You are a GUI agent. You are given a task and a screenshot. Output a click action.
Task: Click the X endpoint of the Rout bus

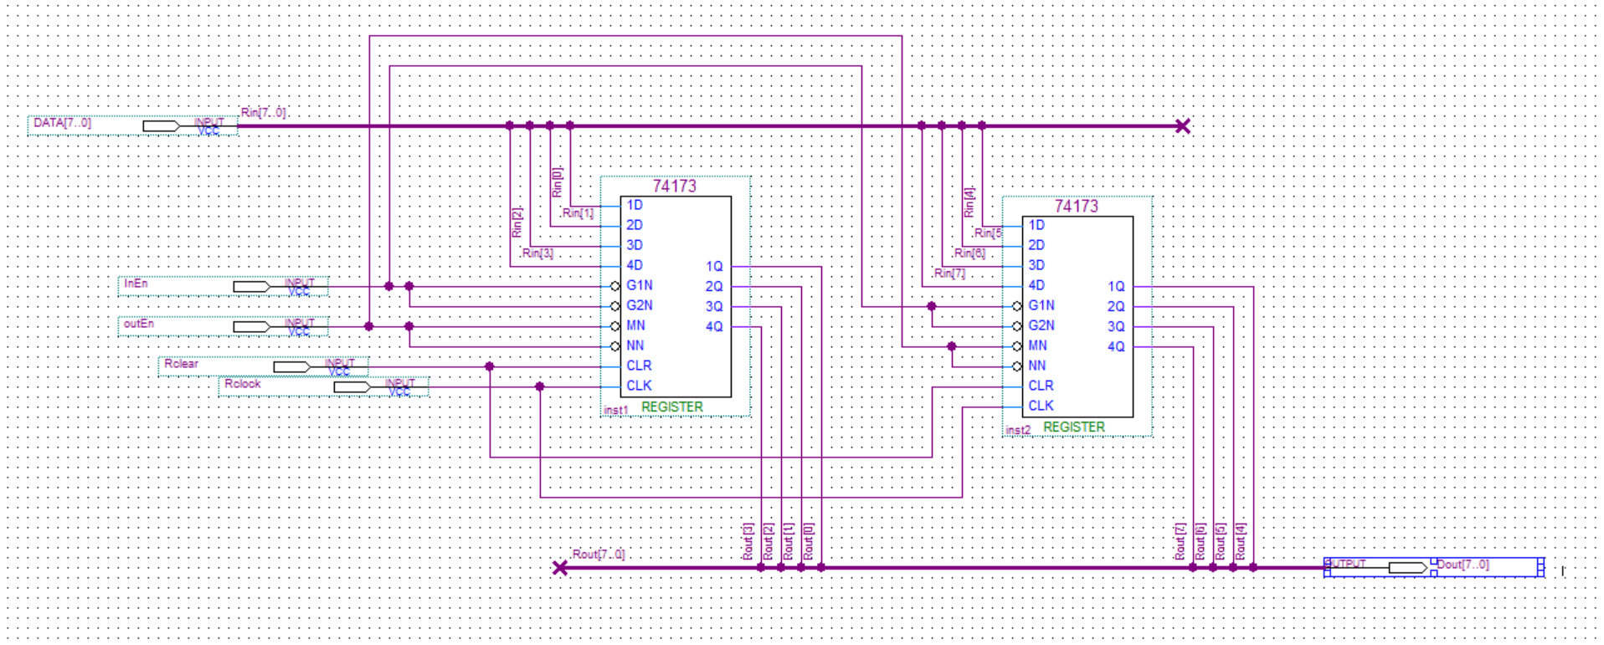(x=560, y=568)
